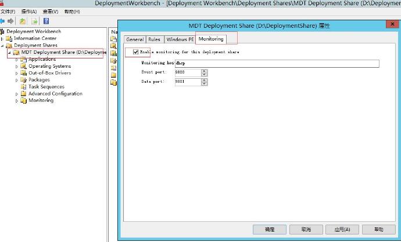Click the Applications node icon in tree

tap(23, 60)
